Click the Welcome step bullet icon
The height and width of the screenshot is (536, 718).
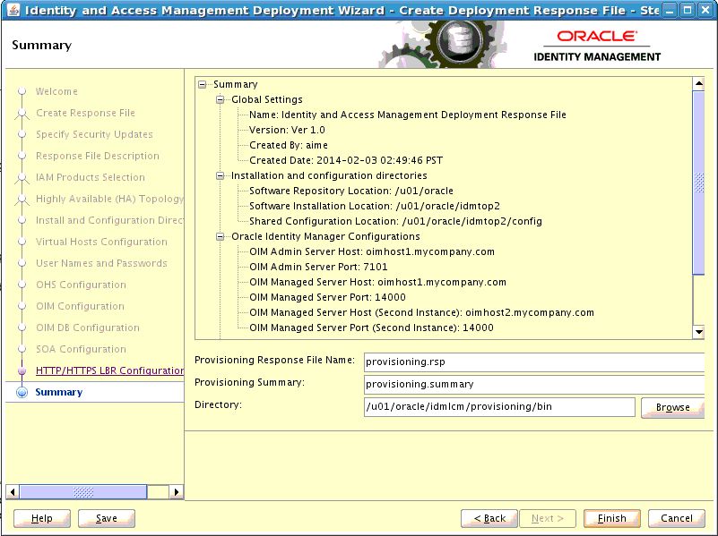(x=22, y=91)
